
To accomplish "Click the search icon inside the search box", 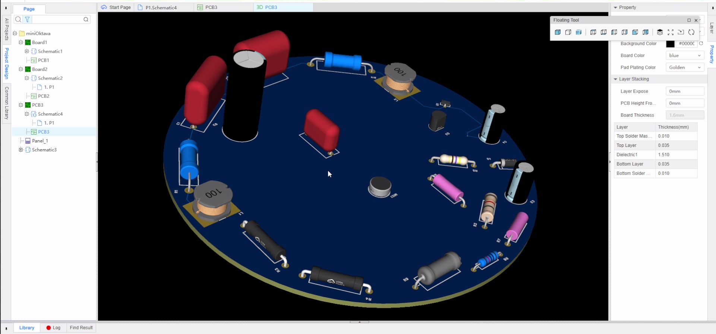I will click(x=86, y=19).
